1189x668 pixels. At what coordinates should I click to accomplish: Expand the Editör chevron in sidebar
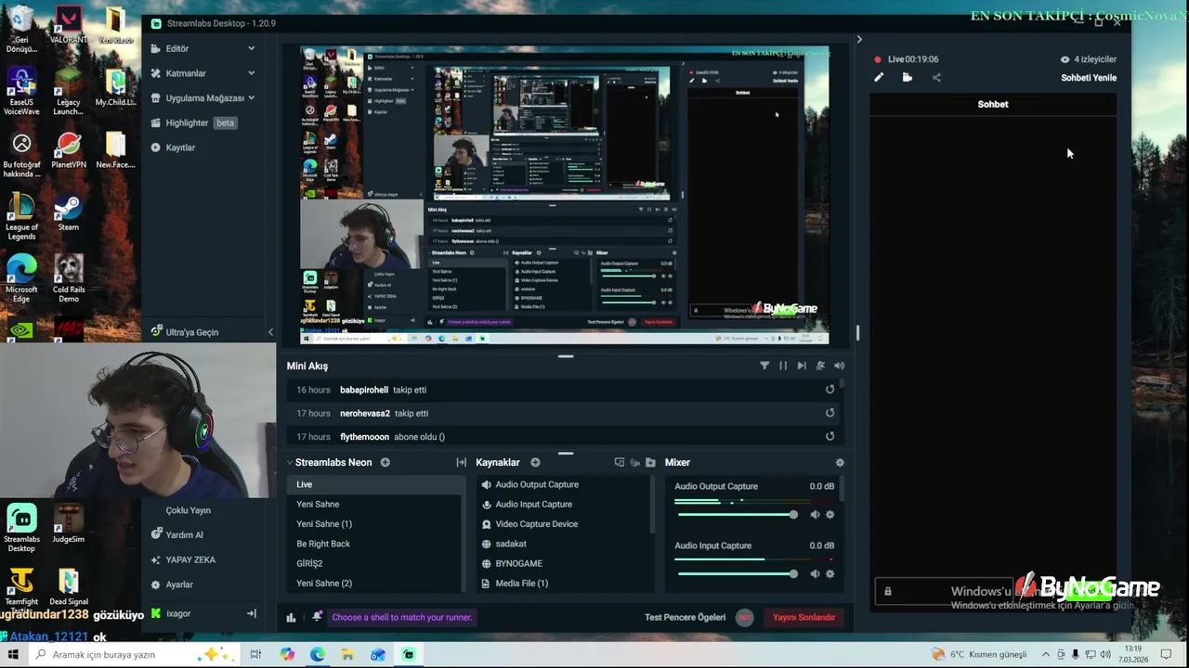point(251,48)
